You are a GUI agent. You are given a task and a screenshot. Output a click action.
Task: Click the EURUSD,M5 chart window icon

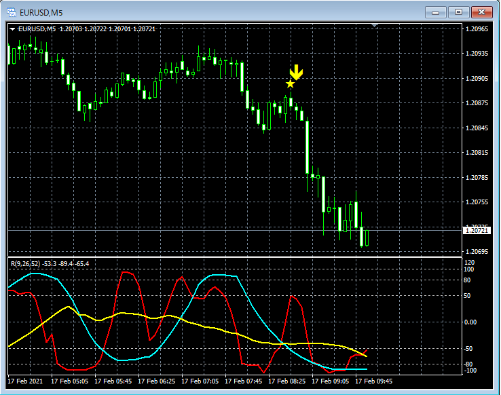click(12, 12)
